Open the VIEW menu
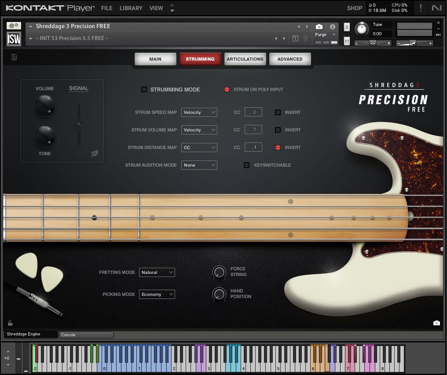 pyautogui.click(x=156, y=8)
